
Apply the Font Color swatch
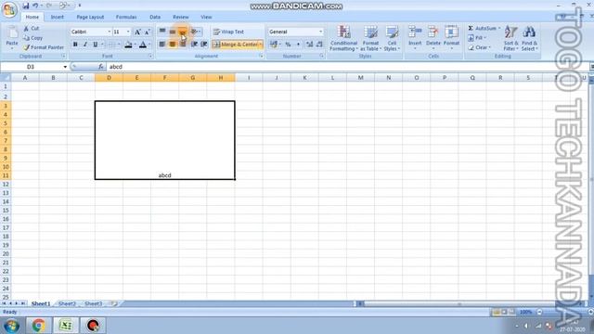click(143, 45)
